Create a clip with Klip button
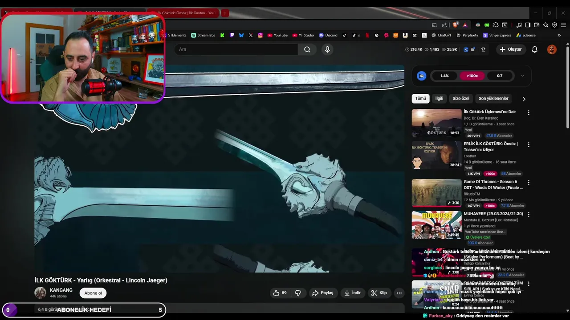This screenshot has height=320, width=570. [379, 293]
